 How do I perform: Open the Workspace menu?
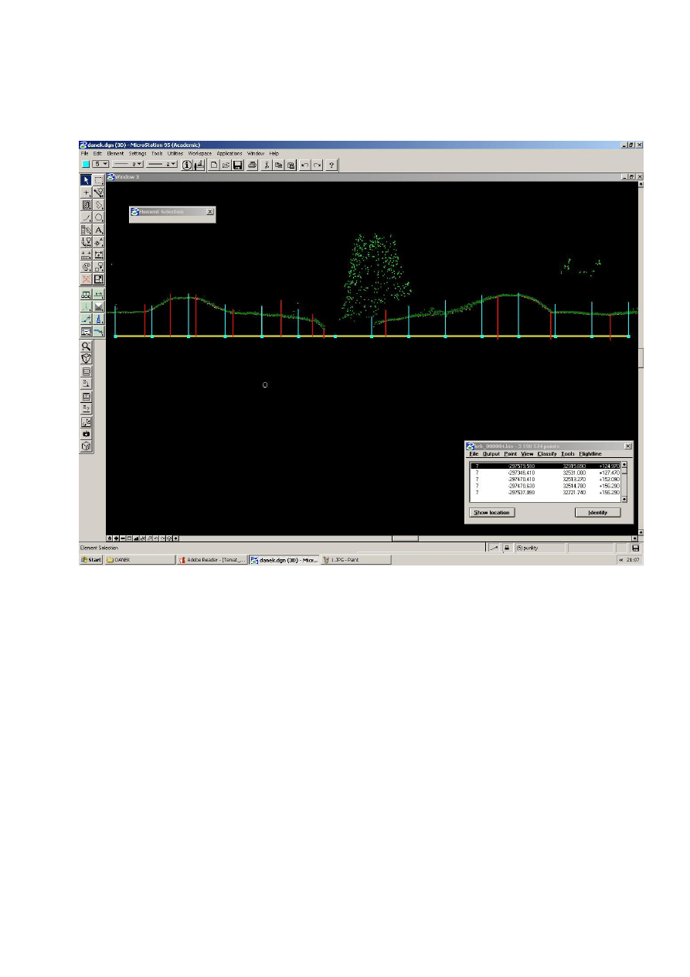pos(200,153)
